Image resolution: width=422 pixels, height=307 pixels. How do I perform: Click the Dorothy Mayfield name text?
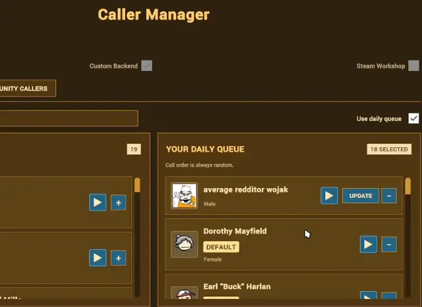coord(235,231)
